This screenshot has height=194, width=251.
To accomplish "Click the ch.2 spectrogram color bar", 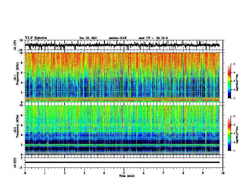I will [229, 133].
